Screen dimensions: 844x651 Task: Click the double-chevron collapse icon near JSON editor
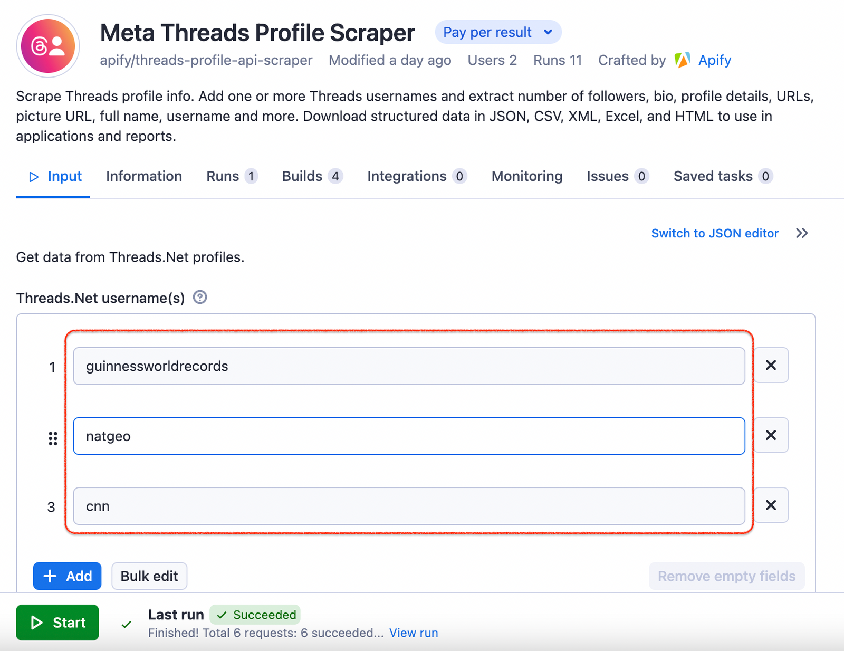801,233
